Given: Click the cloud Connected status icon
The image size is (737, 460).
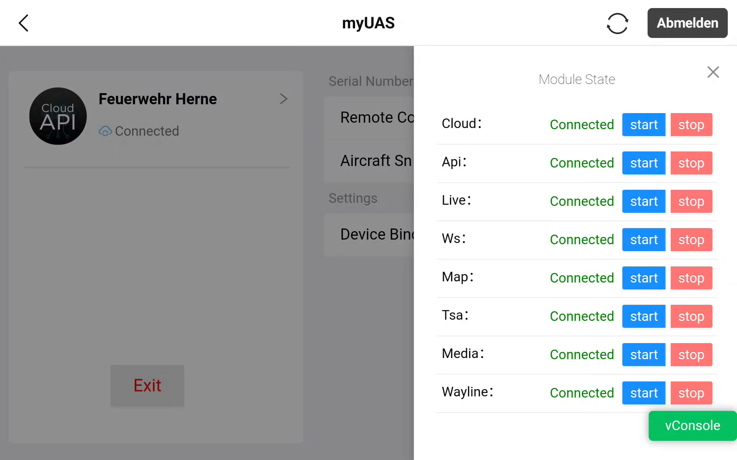Looking at the screenshot, I should coord(105,131).
